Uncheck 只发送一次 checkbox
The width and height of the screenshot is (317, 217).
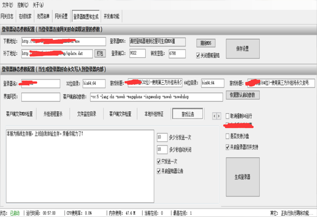point(158,161)
